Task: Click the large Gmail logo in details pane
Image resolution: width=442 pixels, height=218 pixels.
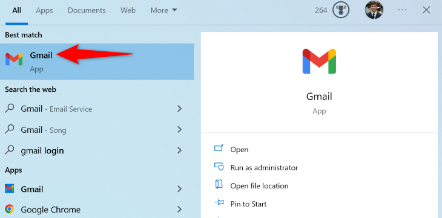Action: click(319, 62)
